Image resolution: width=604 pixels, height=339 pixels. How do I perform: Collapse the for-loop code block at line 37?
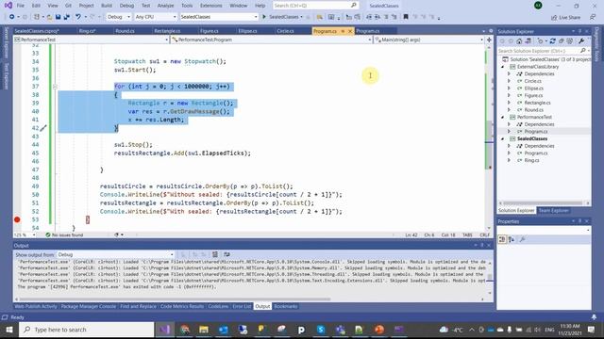point(55,87)
